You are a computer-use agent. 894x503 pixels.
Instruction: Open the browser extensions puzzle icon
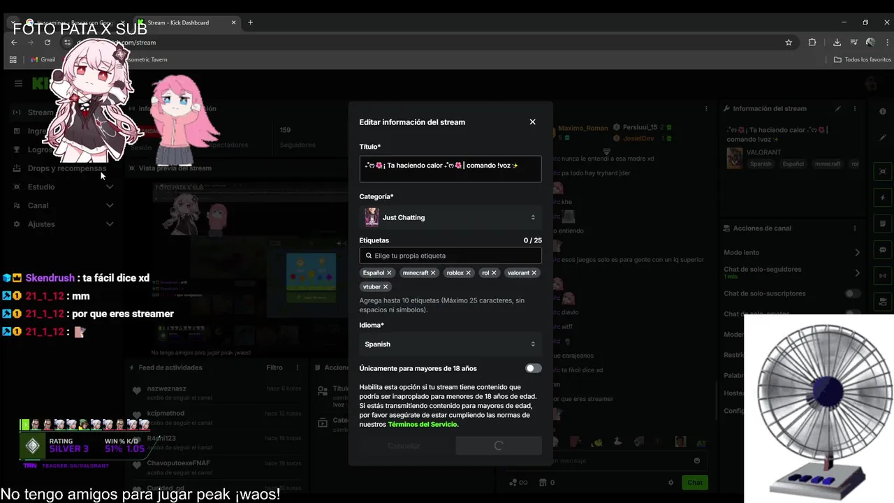(812, 43)
